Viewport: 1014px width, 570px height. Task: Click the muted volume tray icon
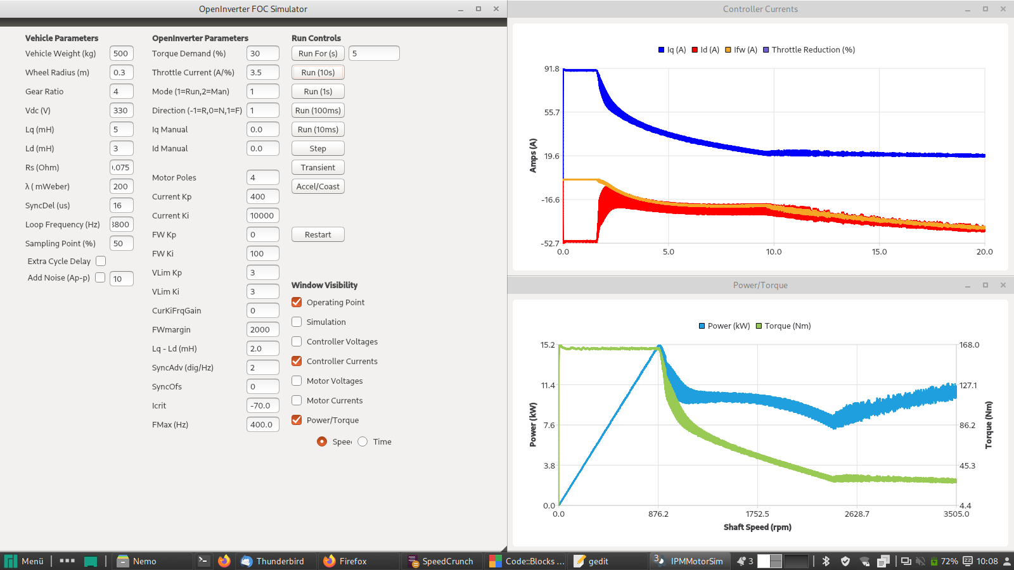coord(920,561)
